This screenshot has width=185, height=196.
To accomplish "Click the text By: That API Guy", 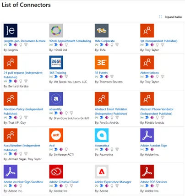I will [x=15, y=123].
